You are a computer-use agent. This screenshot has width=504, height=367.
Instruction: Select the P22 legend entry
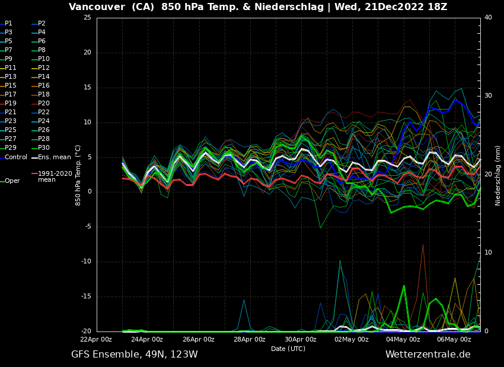(44, 112)
